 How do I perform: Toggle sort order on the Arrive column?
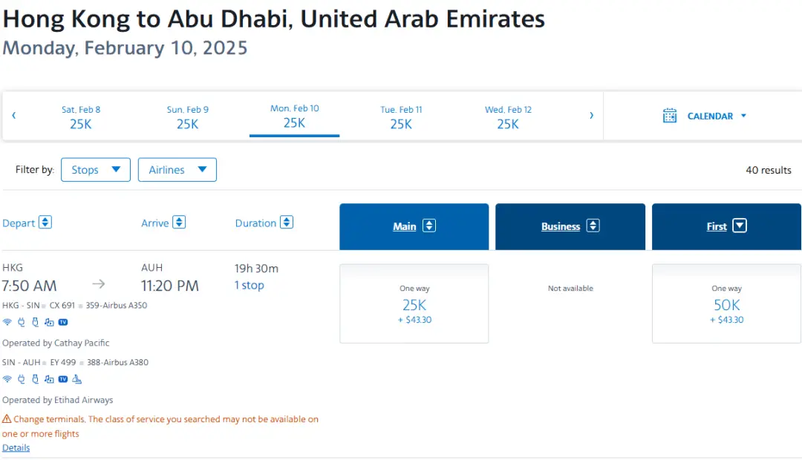click(x=179, y=223)
